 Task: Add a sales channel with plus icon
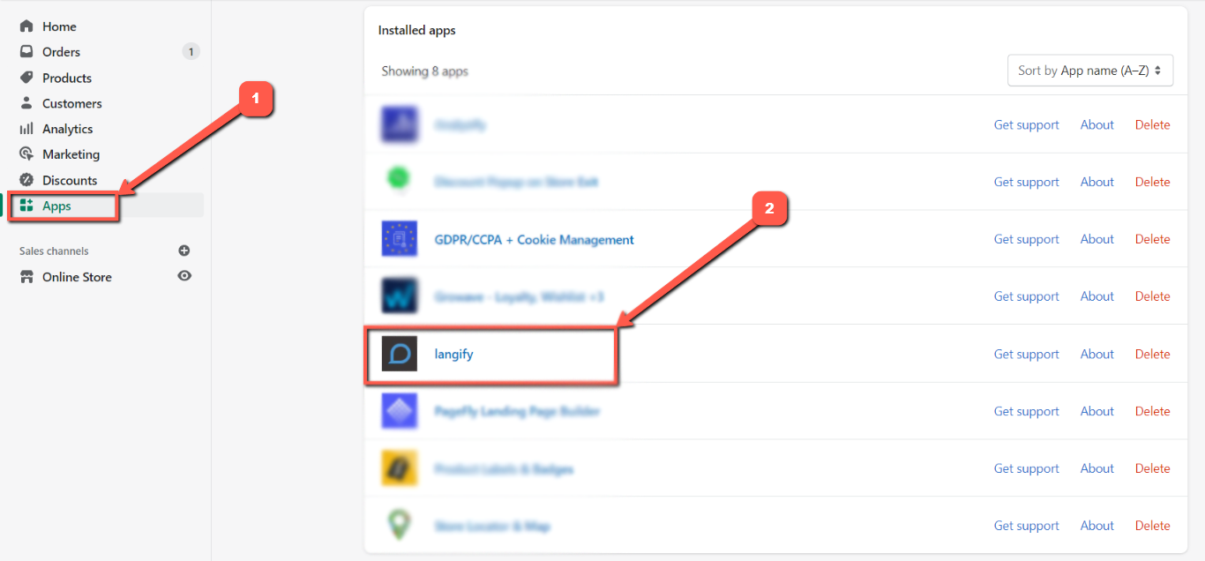(184, 251)
